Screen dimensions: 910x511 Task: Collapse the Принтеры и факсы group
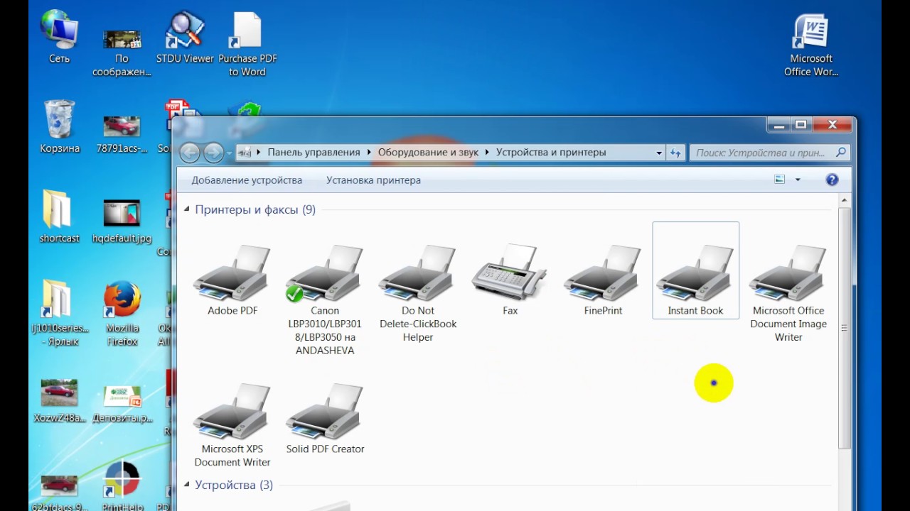click(188, 209)
